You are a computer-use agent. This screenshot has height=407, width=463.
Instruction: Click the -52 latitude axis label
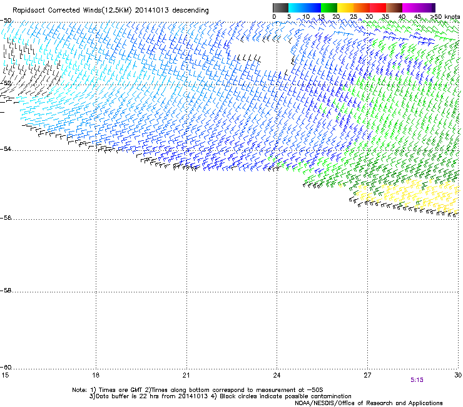[6, 83]
